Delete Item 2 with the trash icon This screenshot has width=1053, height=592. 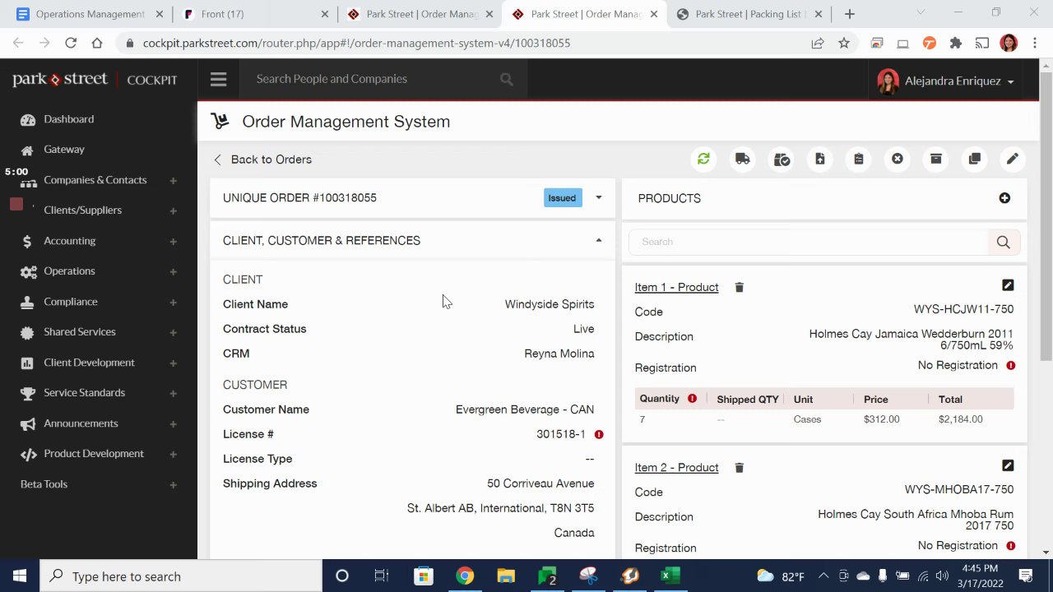click(739, 467)
